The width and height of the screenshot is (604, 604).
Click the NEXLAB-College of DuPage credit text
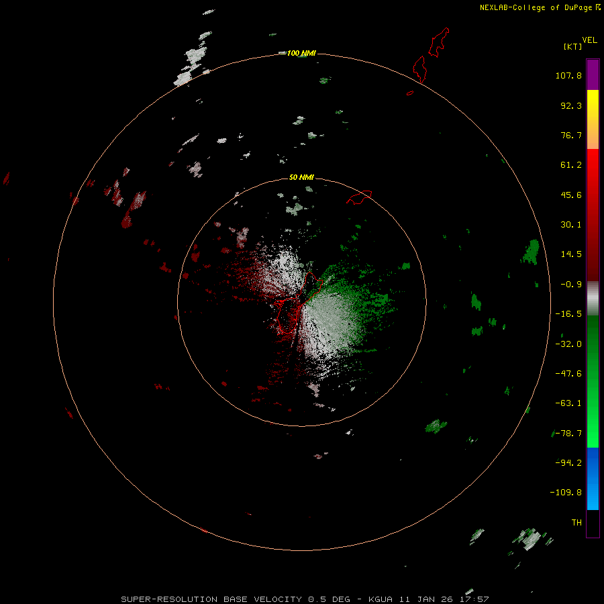click(x=536, y=7)
